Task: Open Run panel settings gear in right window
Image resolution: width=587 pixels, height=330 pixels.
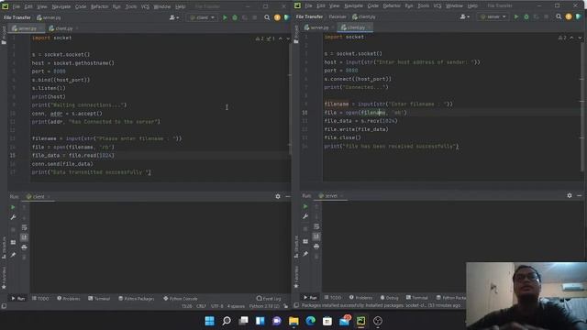Action: click(x=570, y=195)
